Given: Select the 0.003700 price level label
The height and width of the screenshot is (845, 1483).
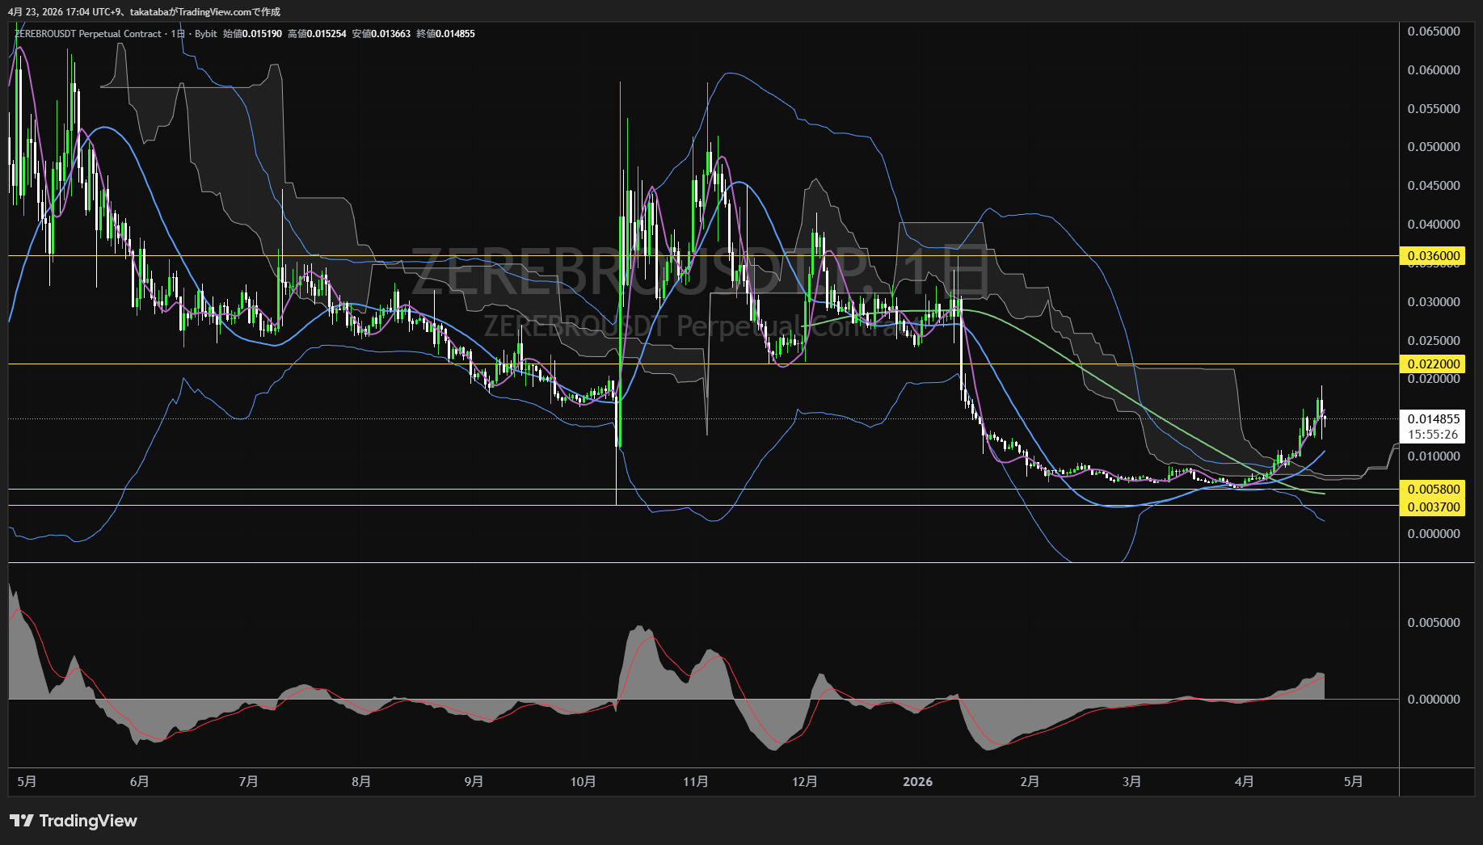Looking at the screenshot, I should pyautogui.click(x=1434, y=507).
